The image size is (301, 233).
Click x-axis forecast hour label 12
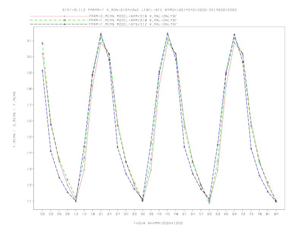coord(76,214)
